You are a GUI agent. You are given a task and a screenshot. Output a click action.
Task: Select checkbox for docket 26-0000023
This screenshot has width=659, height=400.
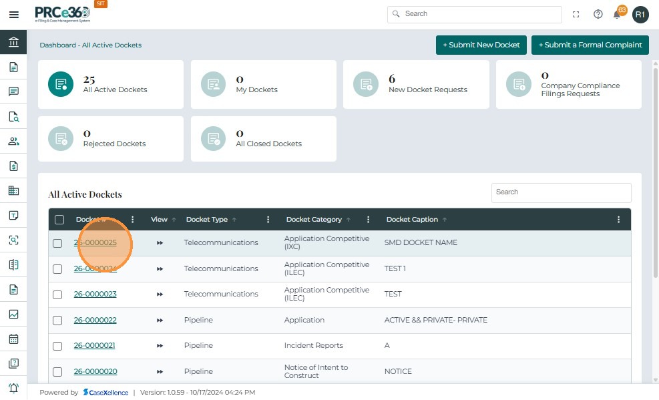coord(57,294)
